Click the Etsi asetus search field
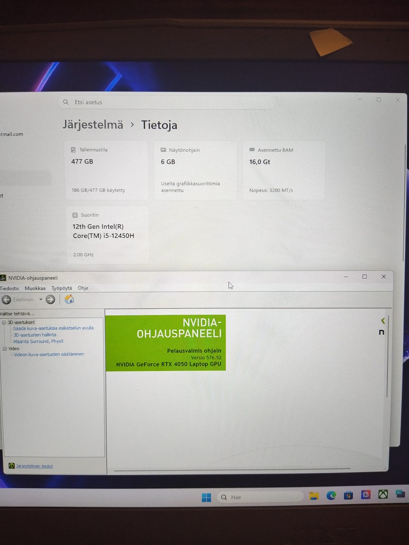Viewport: 409px width, 545px height. point(166,102)
